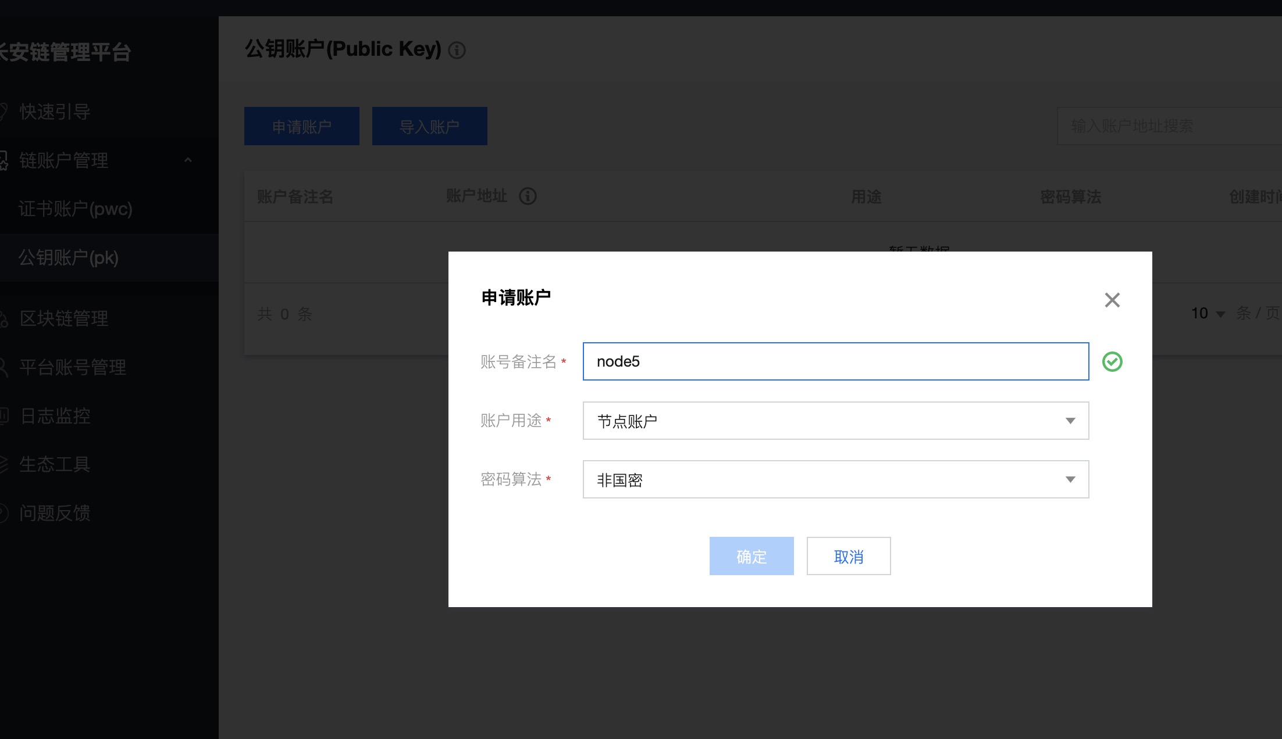This screenshot has height=739, width=1282.
Task: Open 快速引导 in the sidebar
Action: tap(55, 112)
